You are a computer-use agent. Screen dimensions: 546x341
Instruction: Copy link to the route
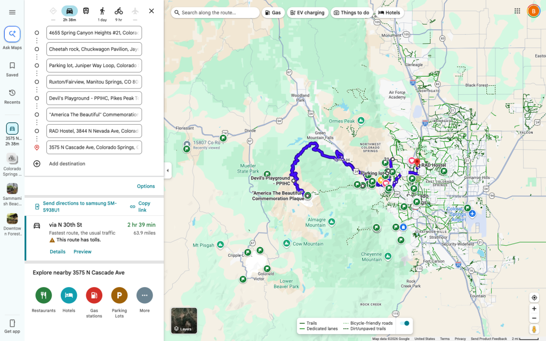click(x=140, y=207)
